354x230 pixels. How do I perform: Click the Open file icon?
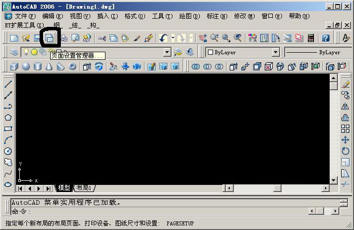[x=26, y=38]
